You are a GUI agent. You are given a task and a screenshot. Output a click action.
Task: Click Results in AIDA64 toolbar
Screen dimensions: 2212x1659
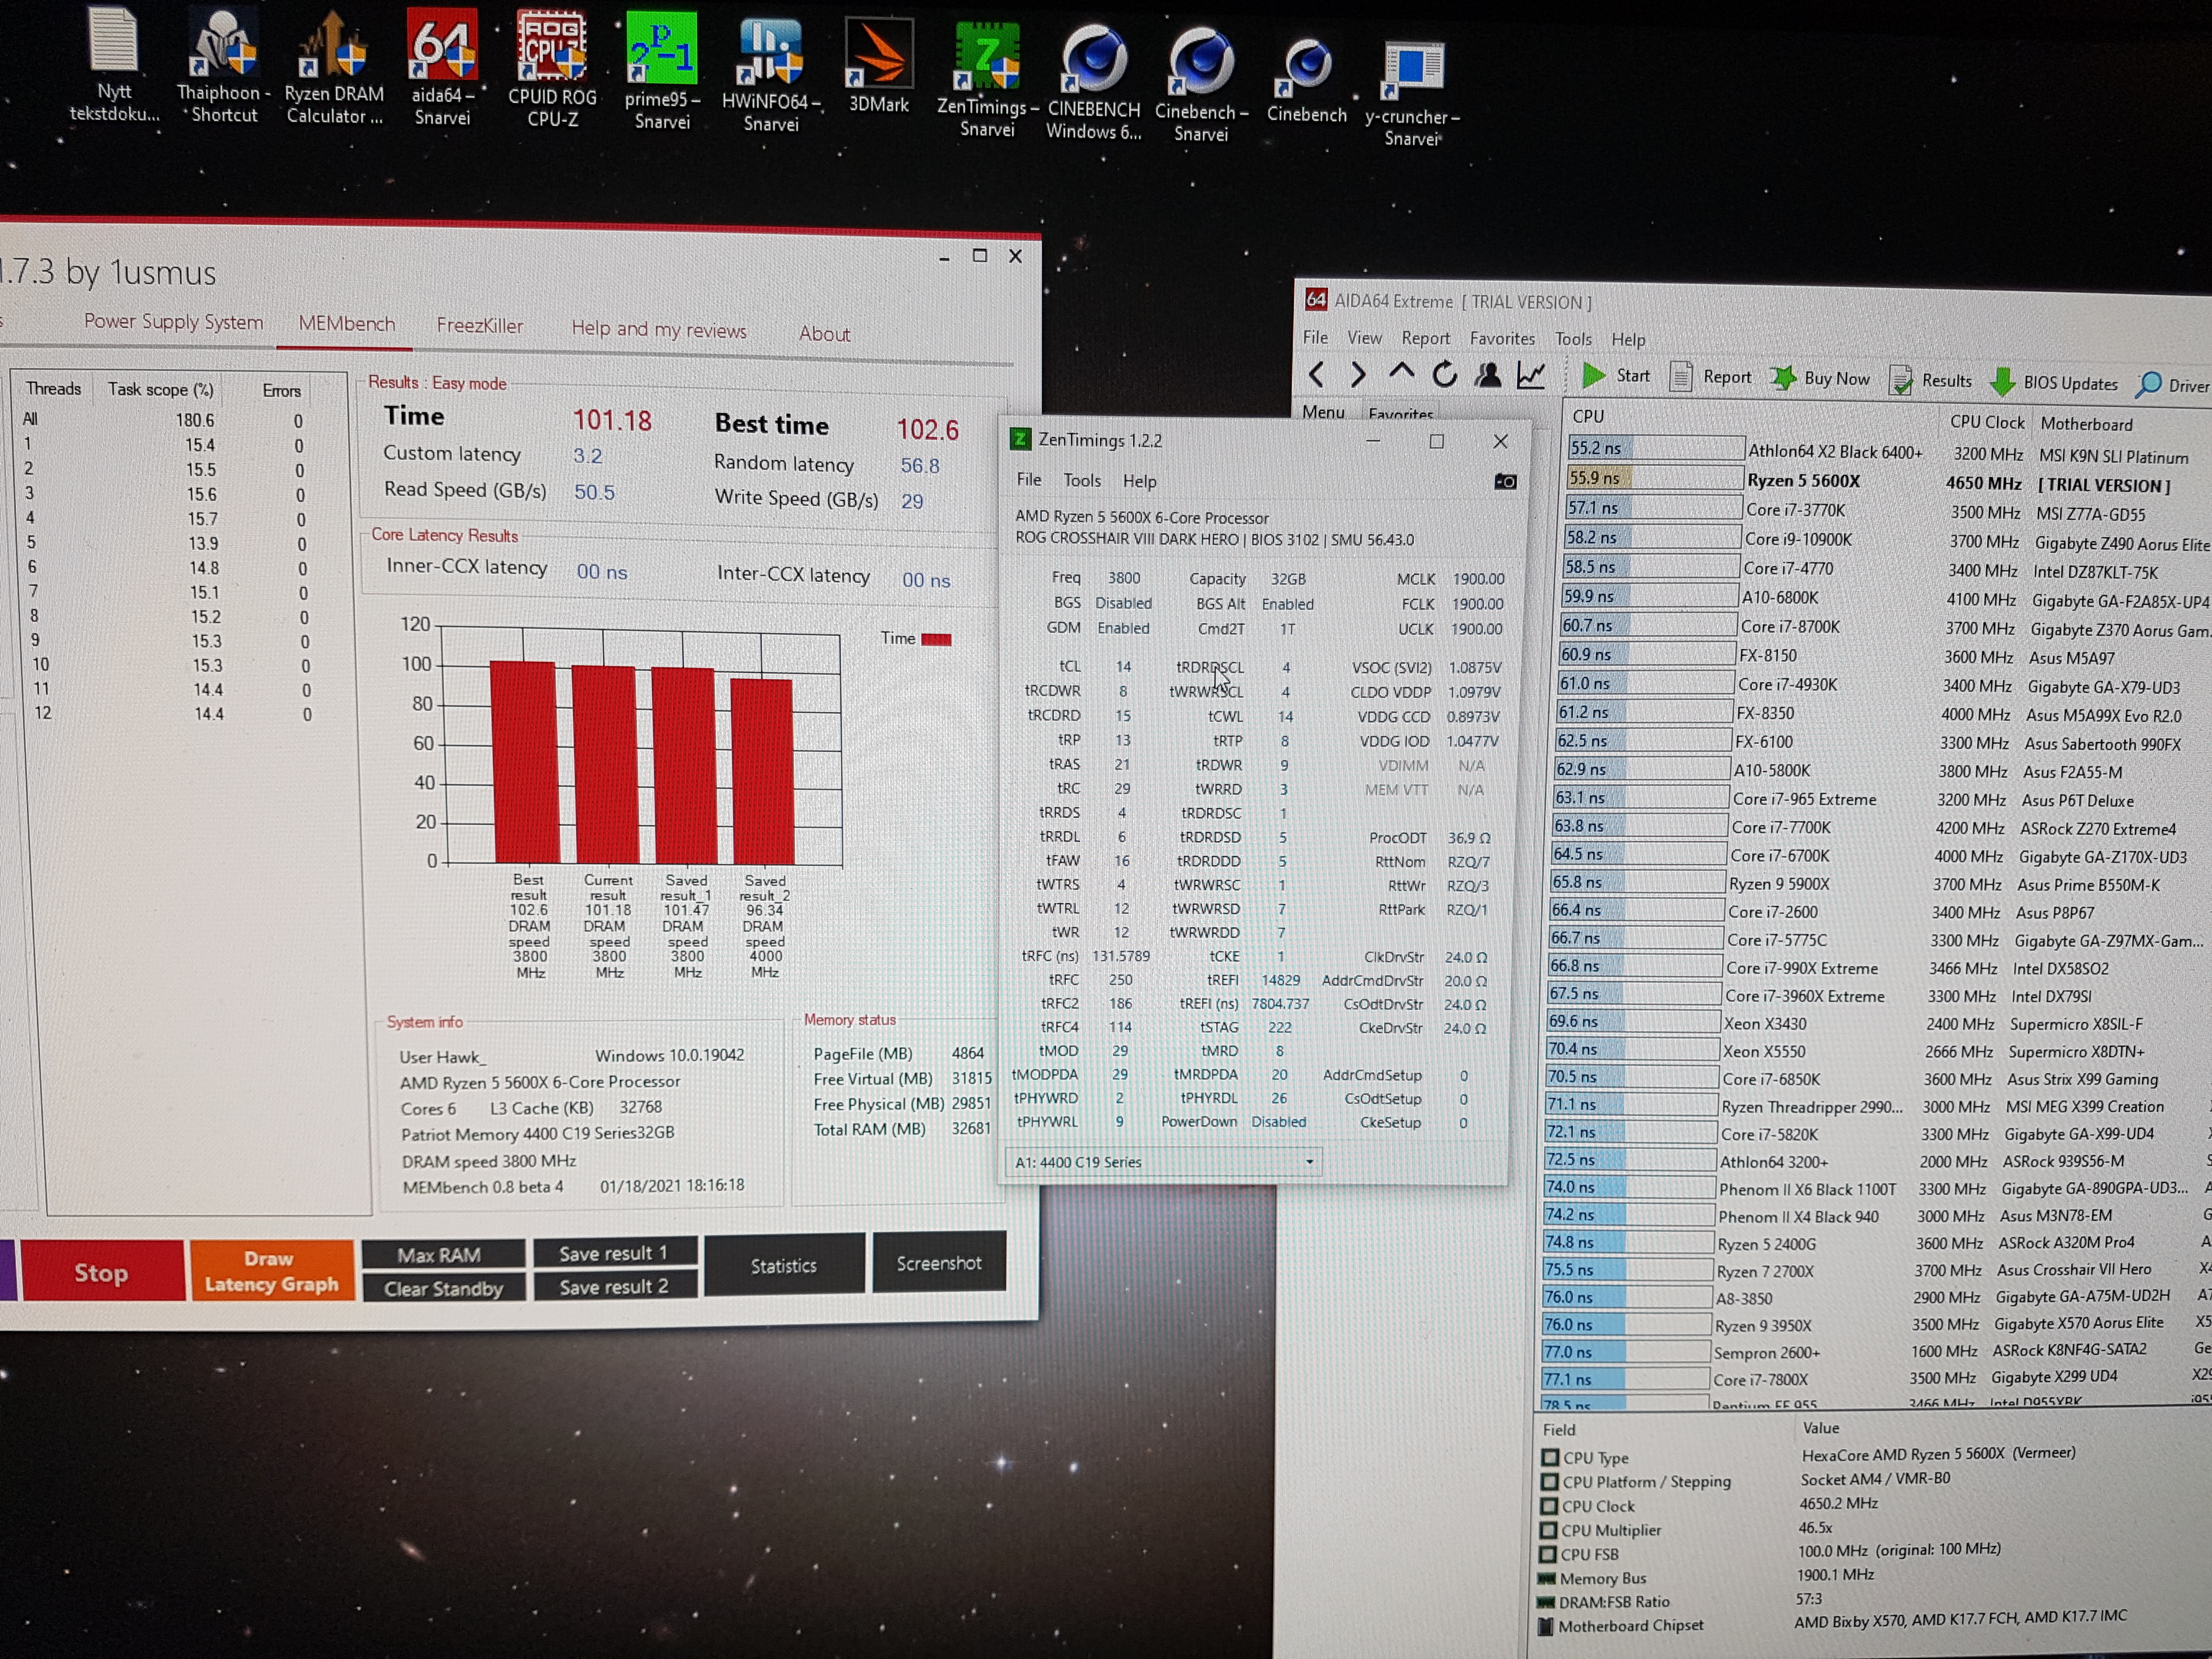(x=1931, y=381)
